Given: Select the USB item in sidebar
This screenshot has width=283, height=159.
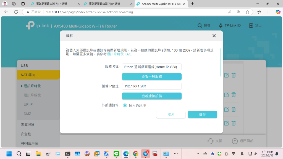Looking at the screenshot, I should pos(24,65).
